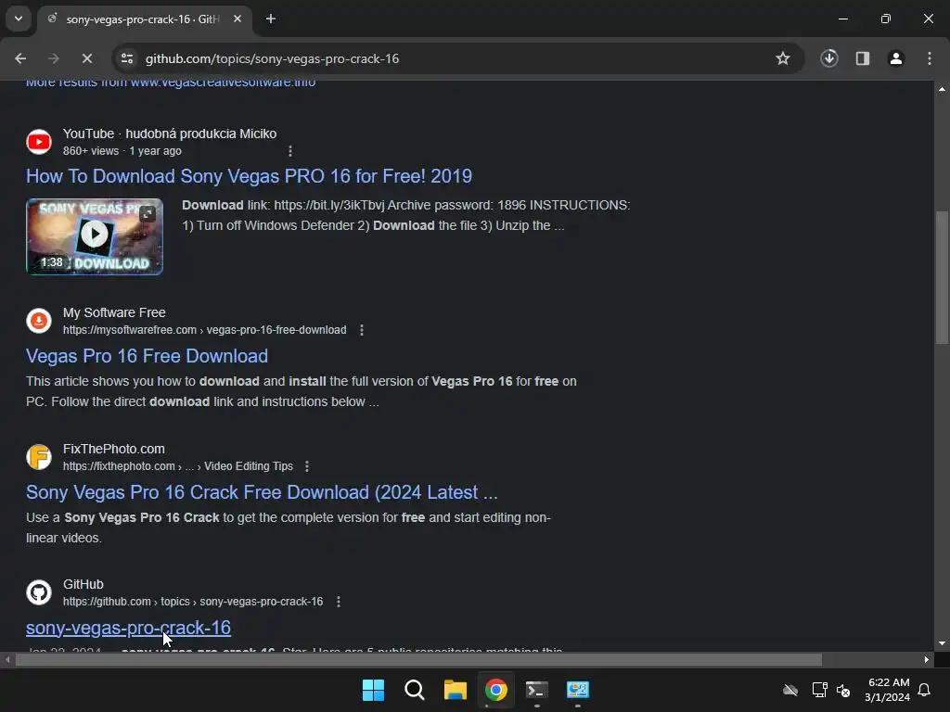This screenshot has height=712, width=950.
Task: Open How To Download Sony Vegas PRO 16 link
Action: (x=249, y=176)
